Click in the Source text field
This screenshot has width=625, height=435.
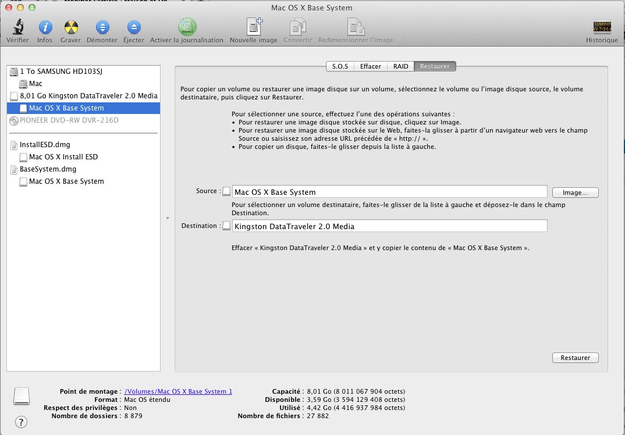(389, 191)
